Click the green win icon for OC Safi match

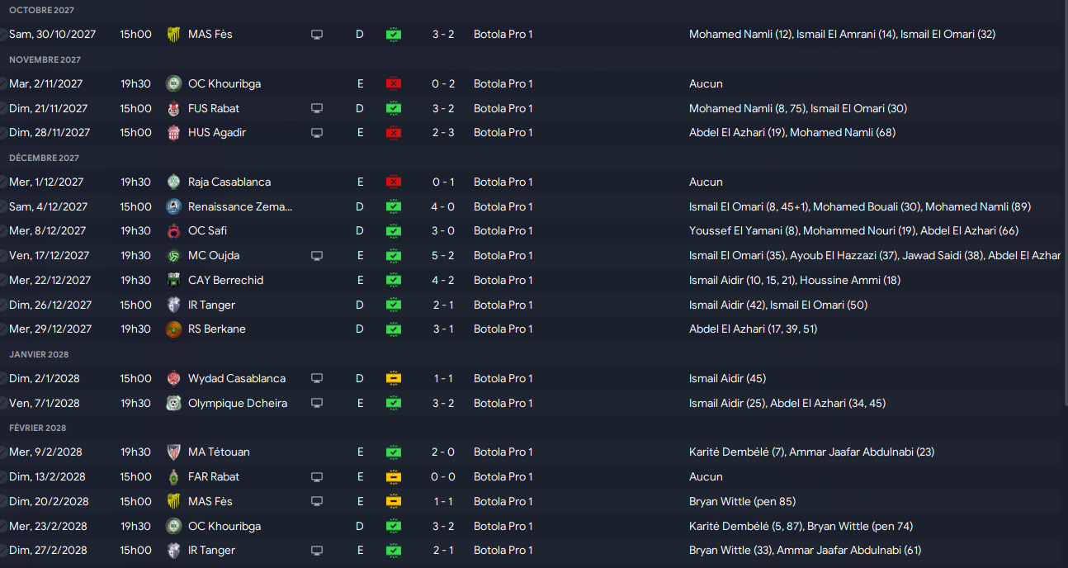click(394, 230)
